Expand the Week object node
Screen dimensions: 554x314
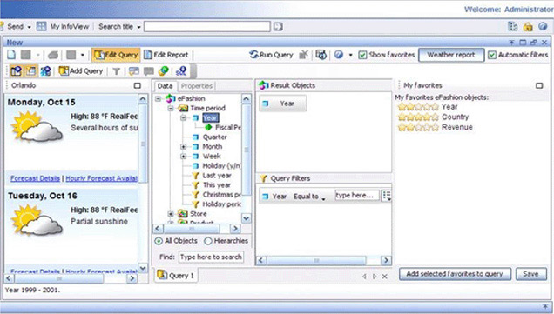(x=183, y=156)
